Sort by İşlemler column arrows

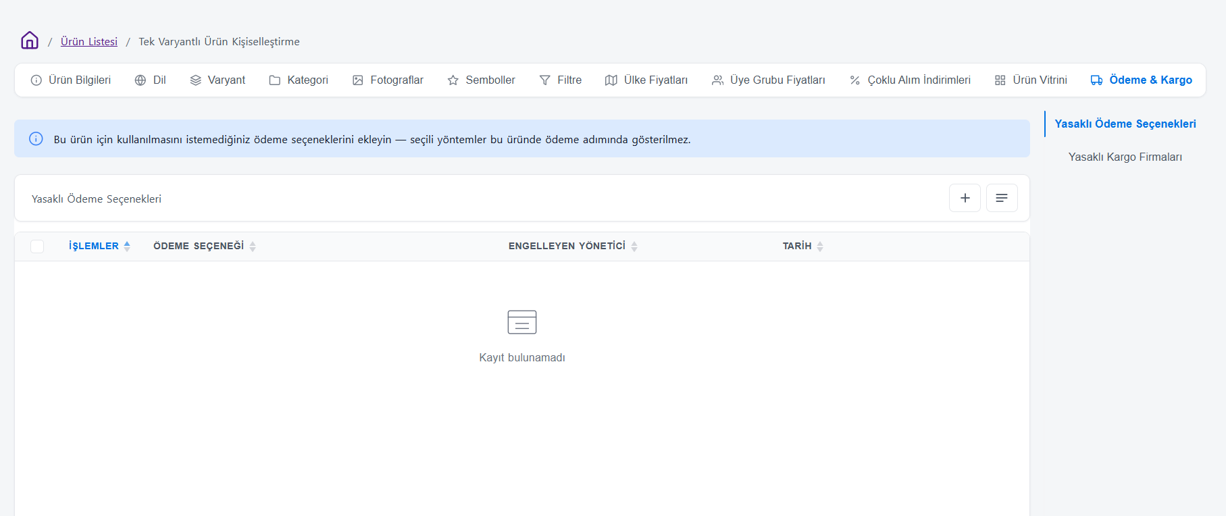point(127,247)
